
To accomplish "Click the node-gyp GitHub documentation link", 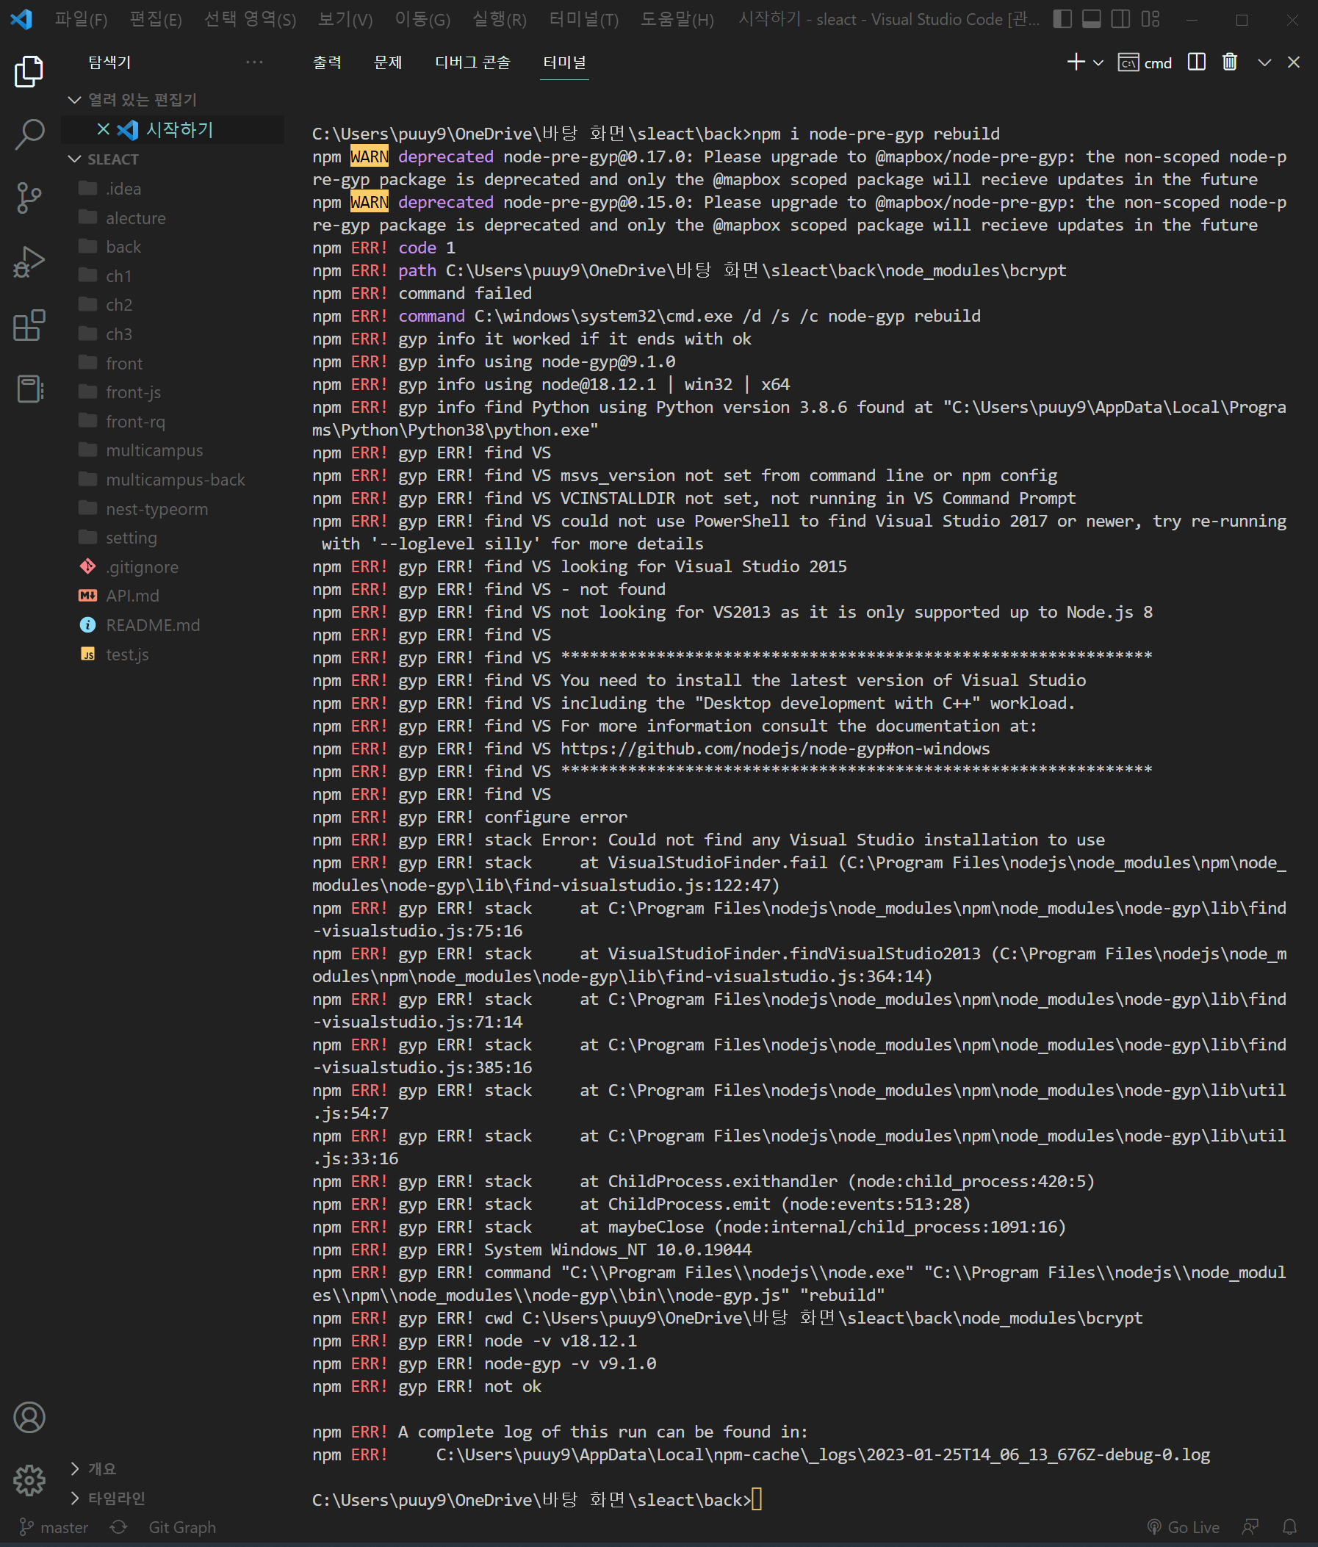I will 775,748.
